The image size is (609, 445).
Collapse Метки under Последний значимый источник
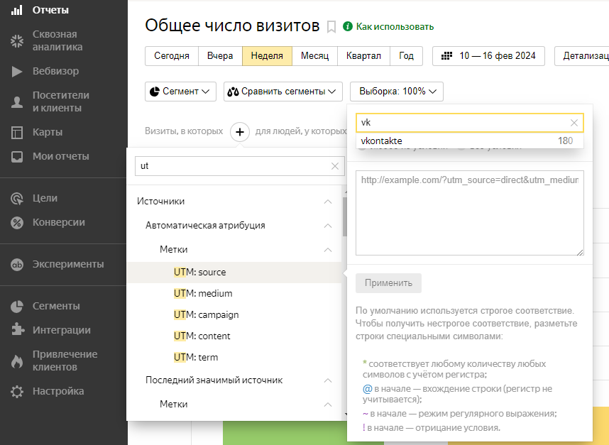(x=328, y=405)
